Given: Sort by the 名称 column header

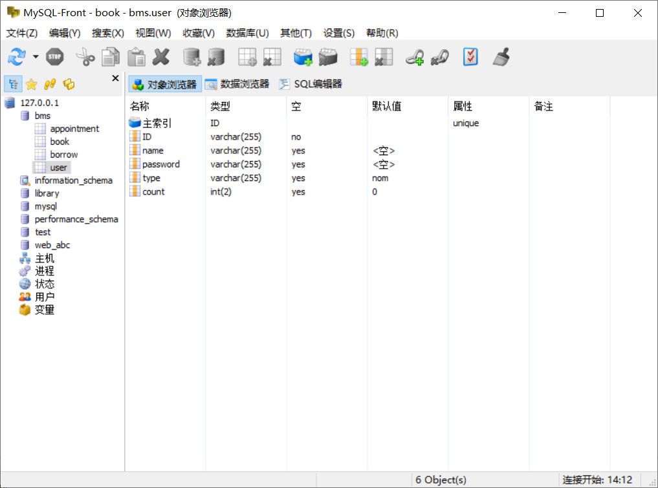Looking at the screenshot, I should coord(166,107).
